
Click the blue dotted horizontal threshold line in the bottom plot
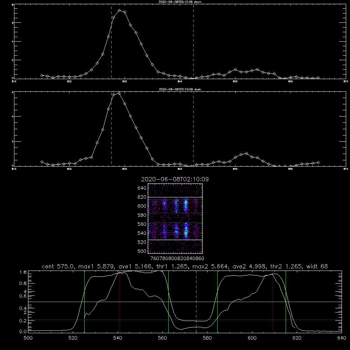(x=185, y=320)
